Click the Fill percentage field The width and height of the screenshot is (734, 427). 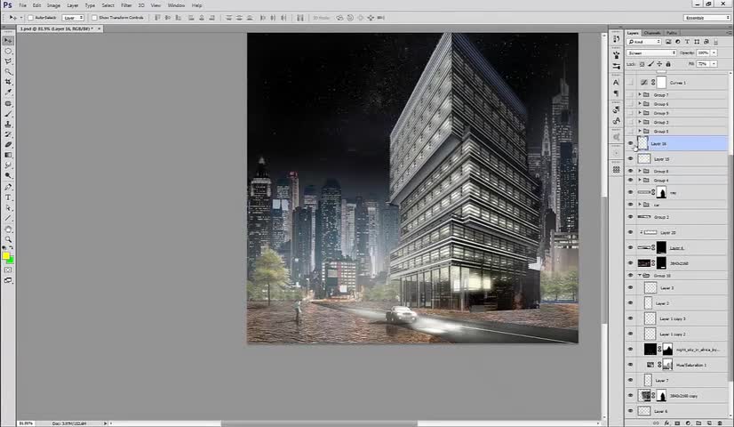(703, 64)
